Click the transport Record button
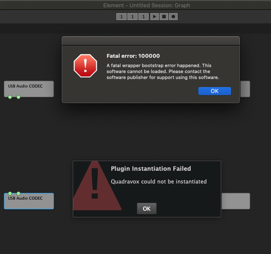Screen dimensions: 271x254 point(173,17)
